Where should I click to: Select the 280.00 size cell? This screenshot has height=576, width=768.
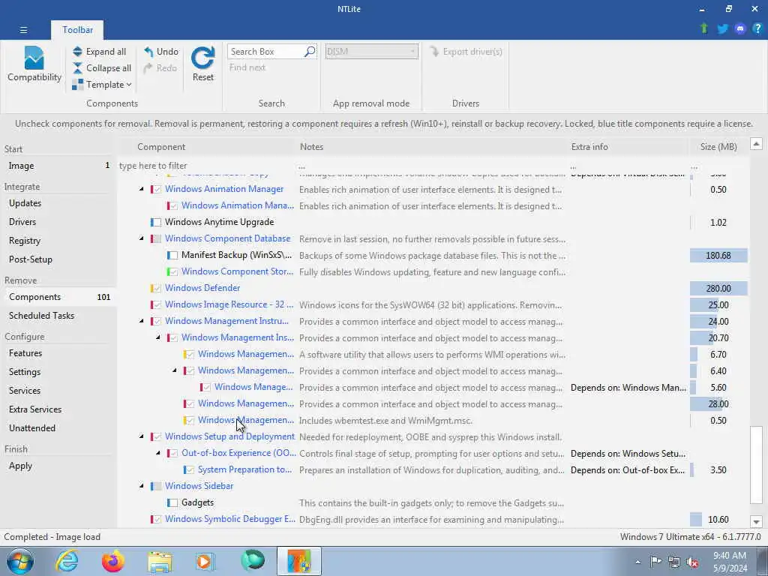pos(718,289)
